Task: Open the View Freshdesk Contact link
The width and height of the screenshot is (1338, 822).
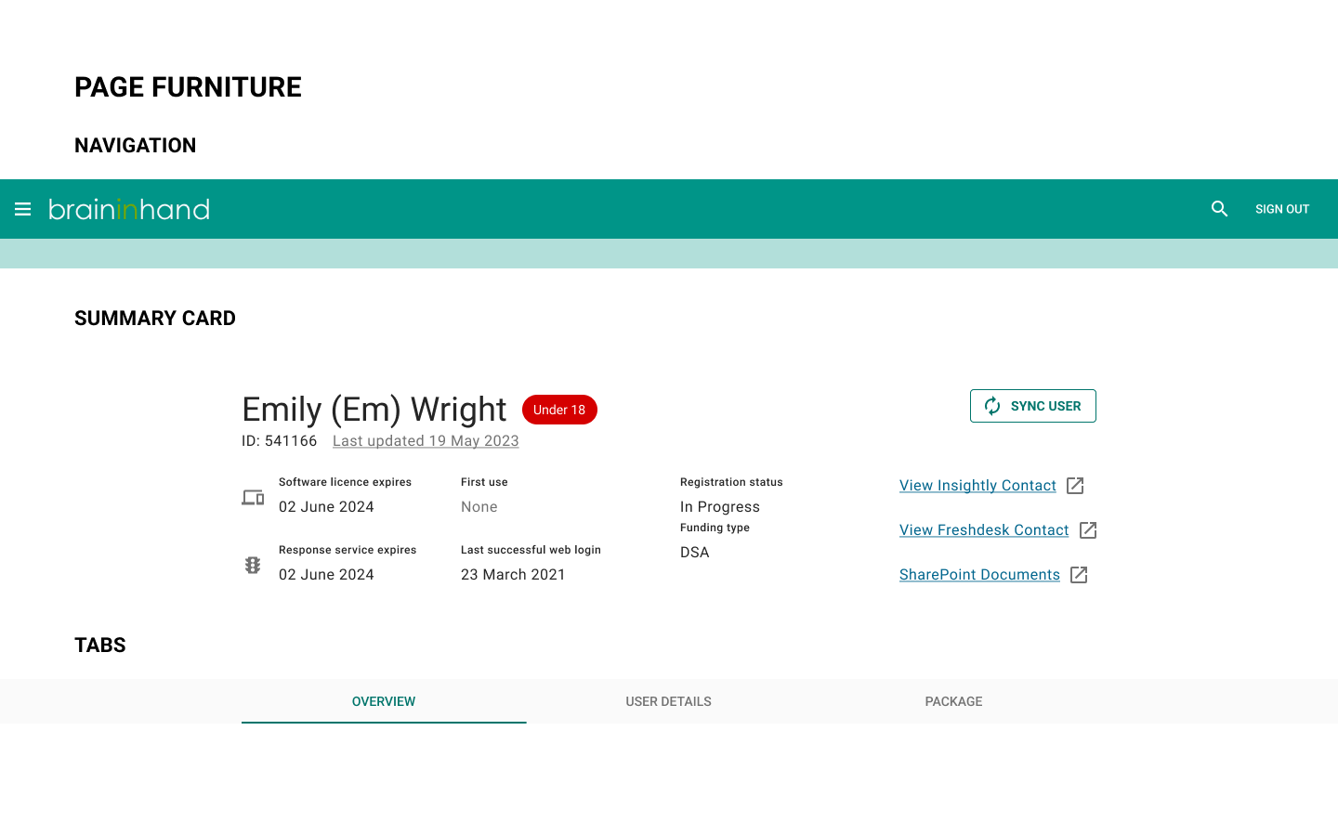Action: point(984,530)
